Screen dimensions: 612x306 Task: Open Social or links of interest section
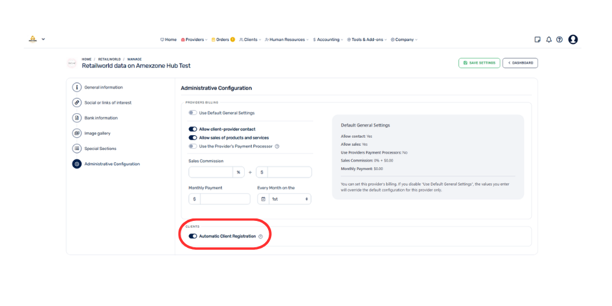[108, 103]
